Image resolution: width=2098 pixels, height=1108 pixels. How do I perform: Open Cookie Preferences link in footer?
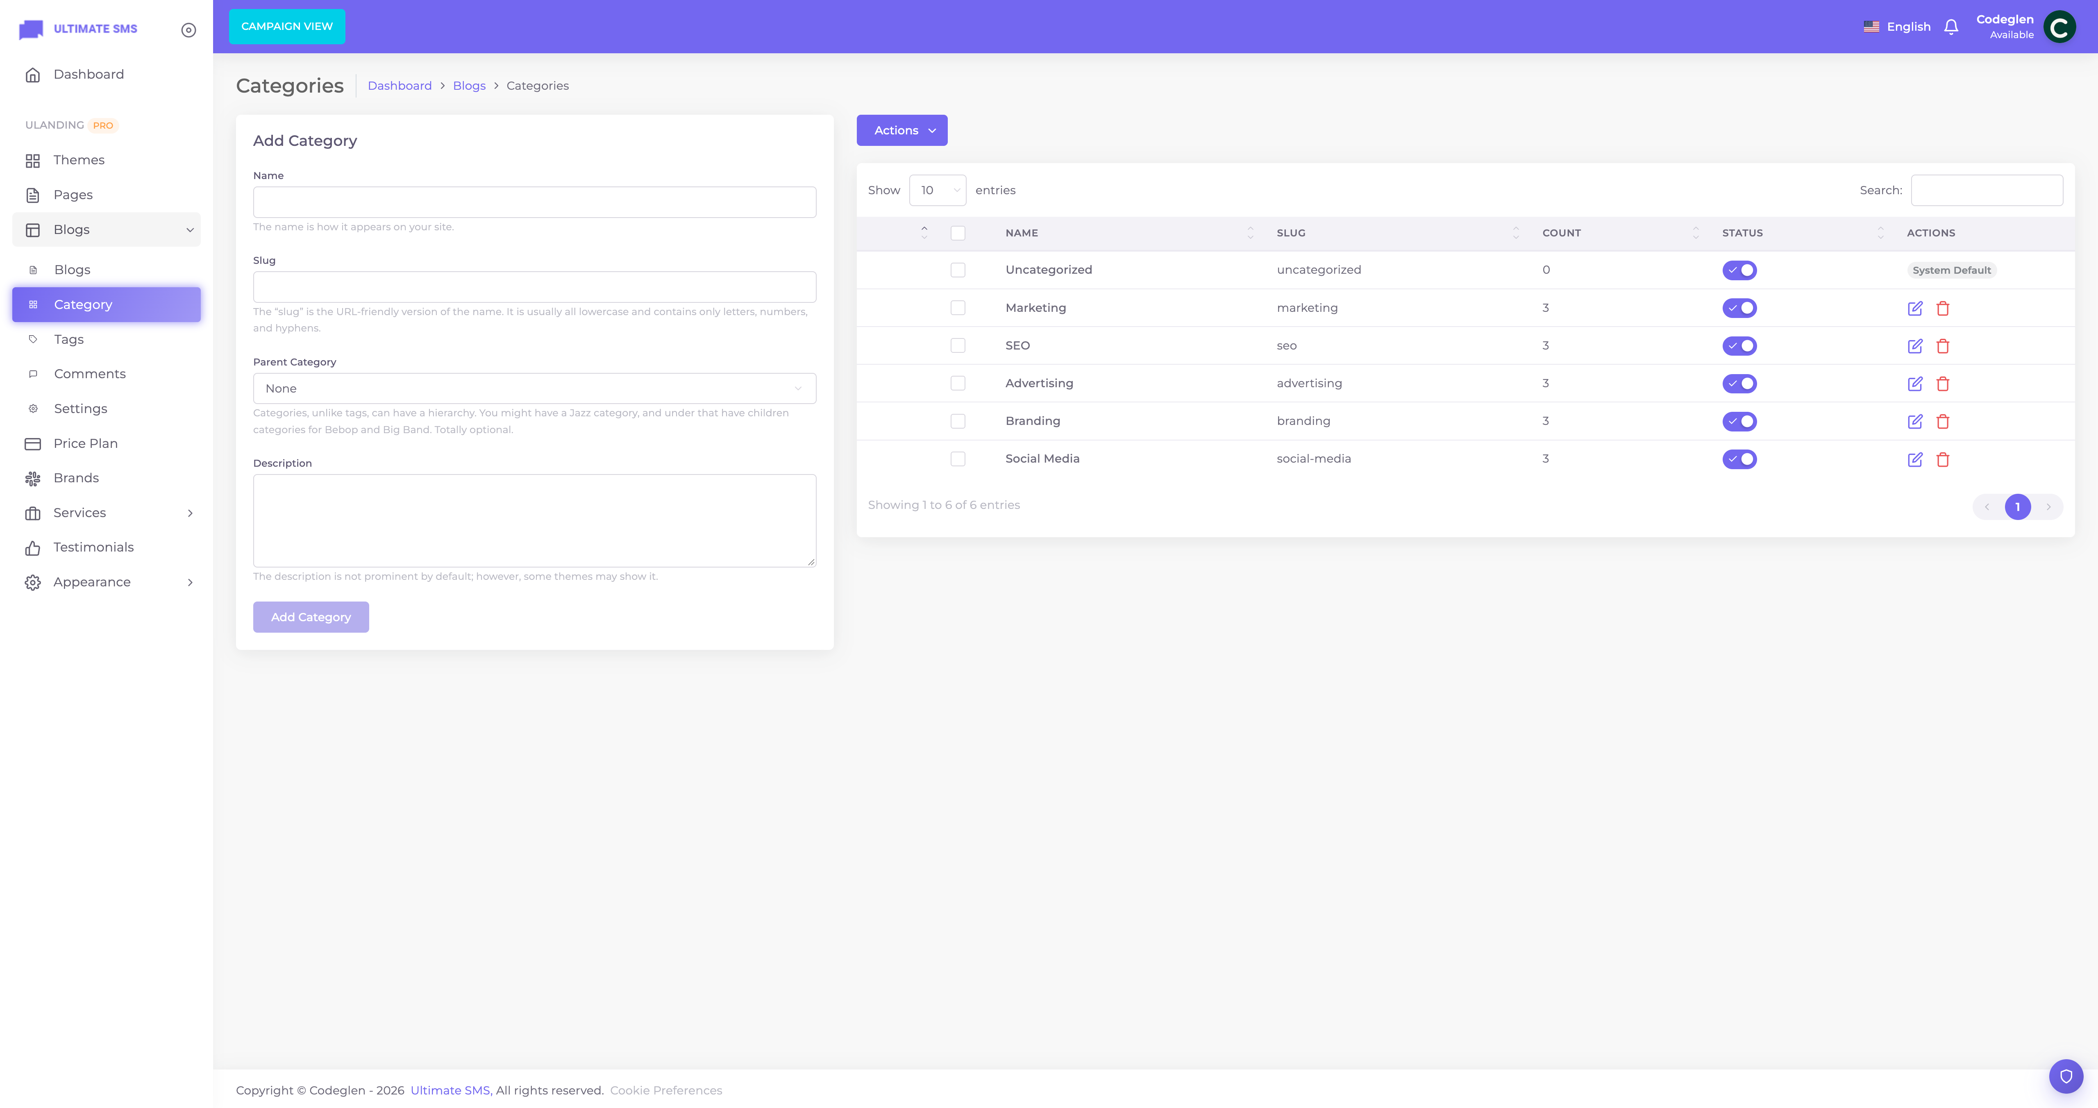point(665,1090)
